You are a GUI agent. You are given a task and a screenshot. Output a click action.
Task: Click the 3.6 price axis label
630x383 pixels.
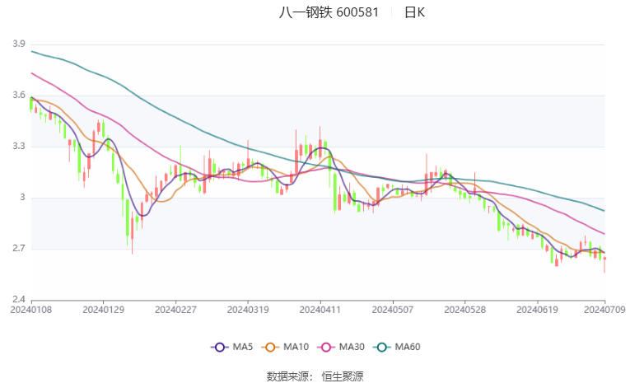point(18,95)
